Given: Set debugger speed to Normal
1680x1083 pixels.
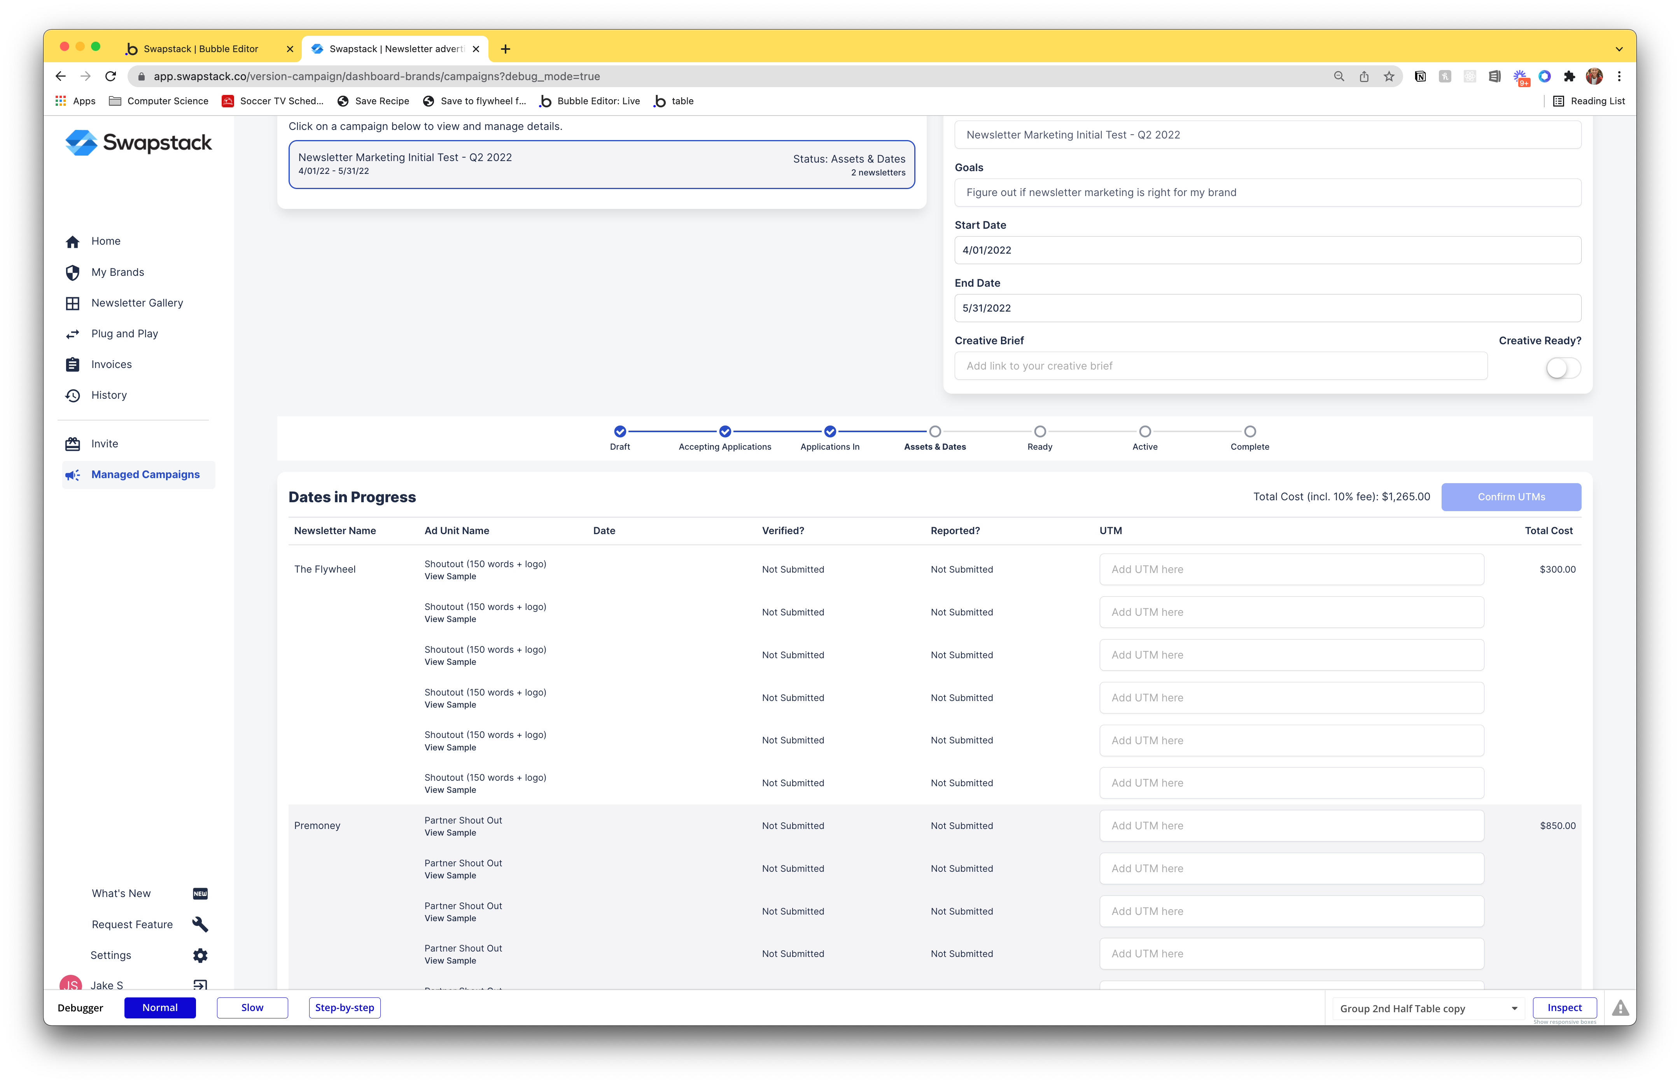Looking at the screenshot, I should click(159, 1007).
